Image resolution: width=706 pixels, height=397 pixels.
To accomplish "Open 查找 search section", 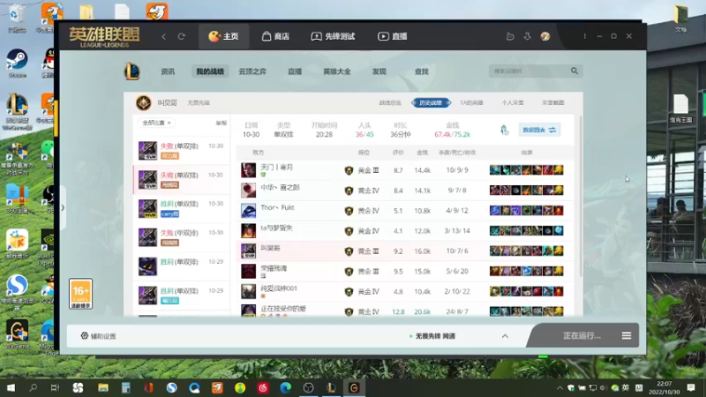I will [422, 71].
